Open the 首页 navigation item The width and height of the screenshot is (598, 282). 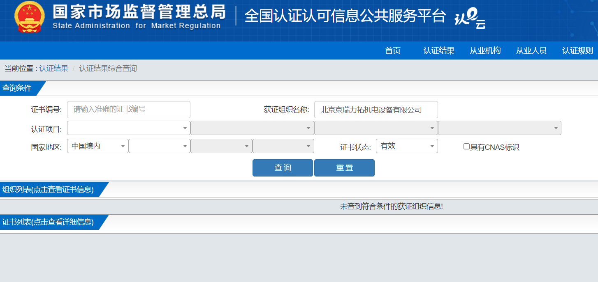[393, 50]
